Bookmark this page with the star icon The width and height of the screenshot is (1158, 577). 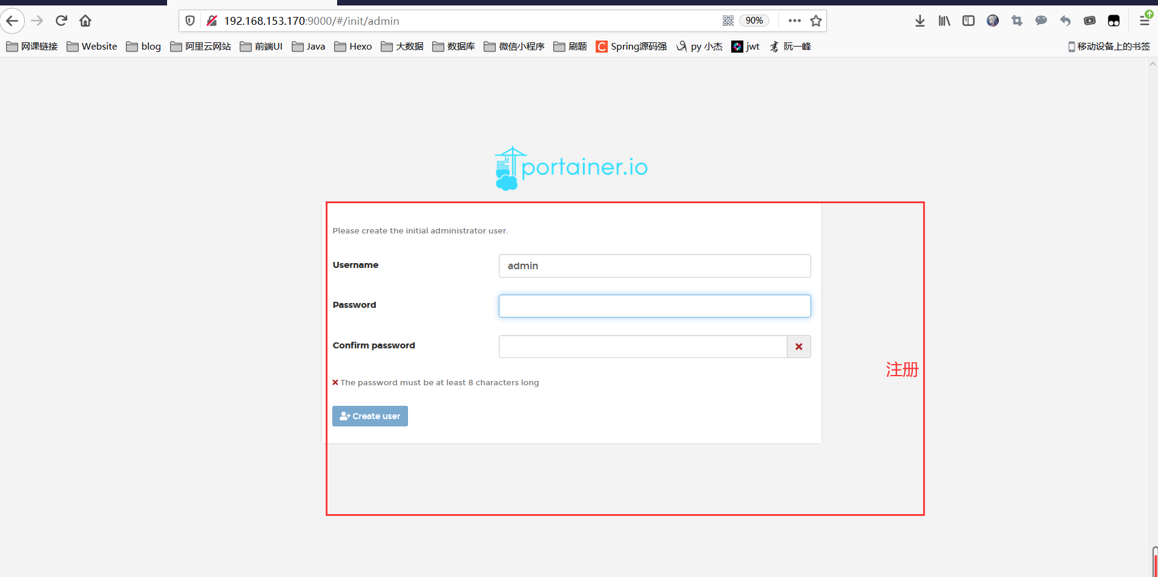tap(816, 21)
